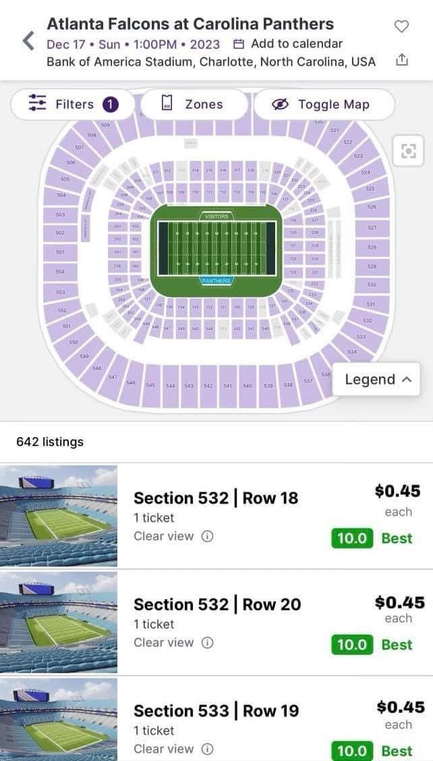Click the calendar icon near date
433x761 pixels.
pyautogui.click(x=238, y=45)
